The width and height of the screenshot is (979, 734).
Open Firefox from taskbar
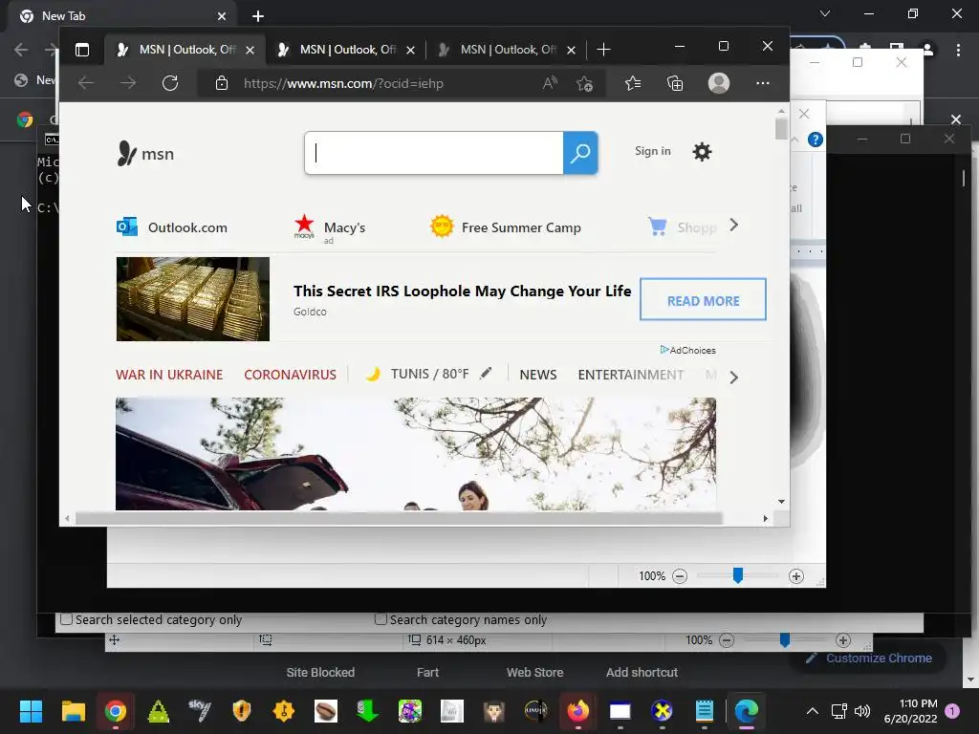click(577, 711)
